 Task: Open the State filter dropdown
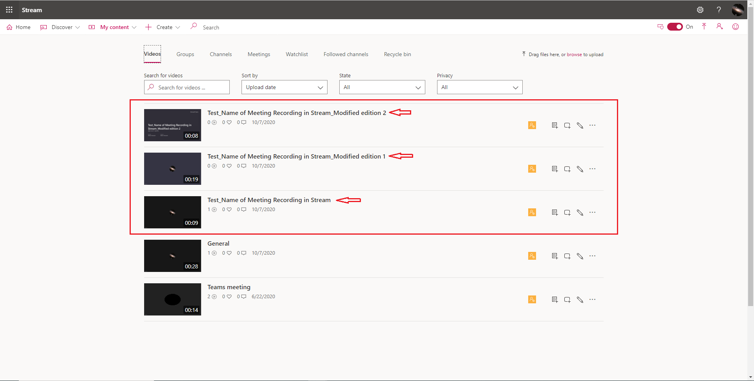coord(382,87)
